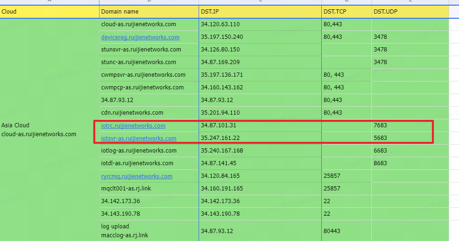Select the log upload macclog-as.rj.link cell
The width and height of the screenshot is (459, 241).
coord(149,231)
